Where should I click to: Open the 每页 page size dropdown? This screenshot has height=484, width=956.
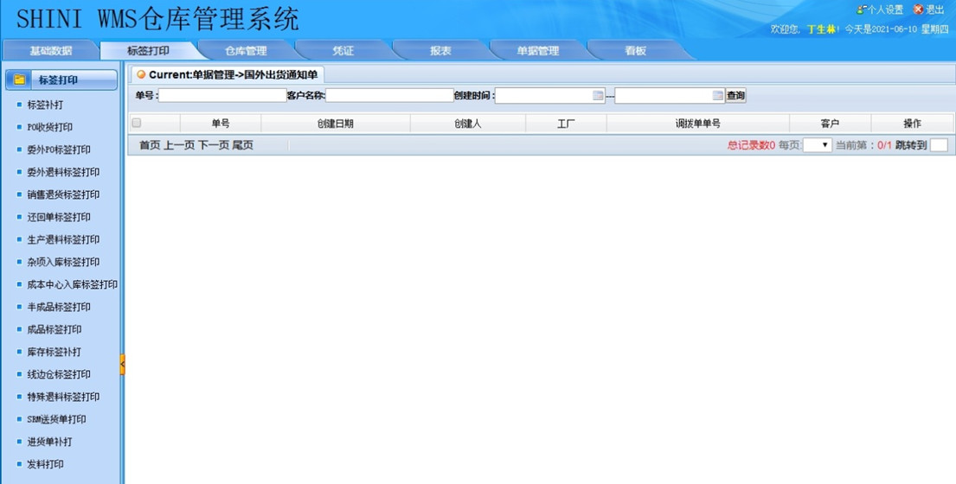tap(817, 145)
